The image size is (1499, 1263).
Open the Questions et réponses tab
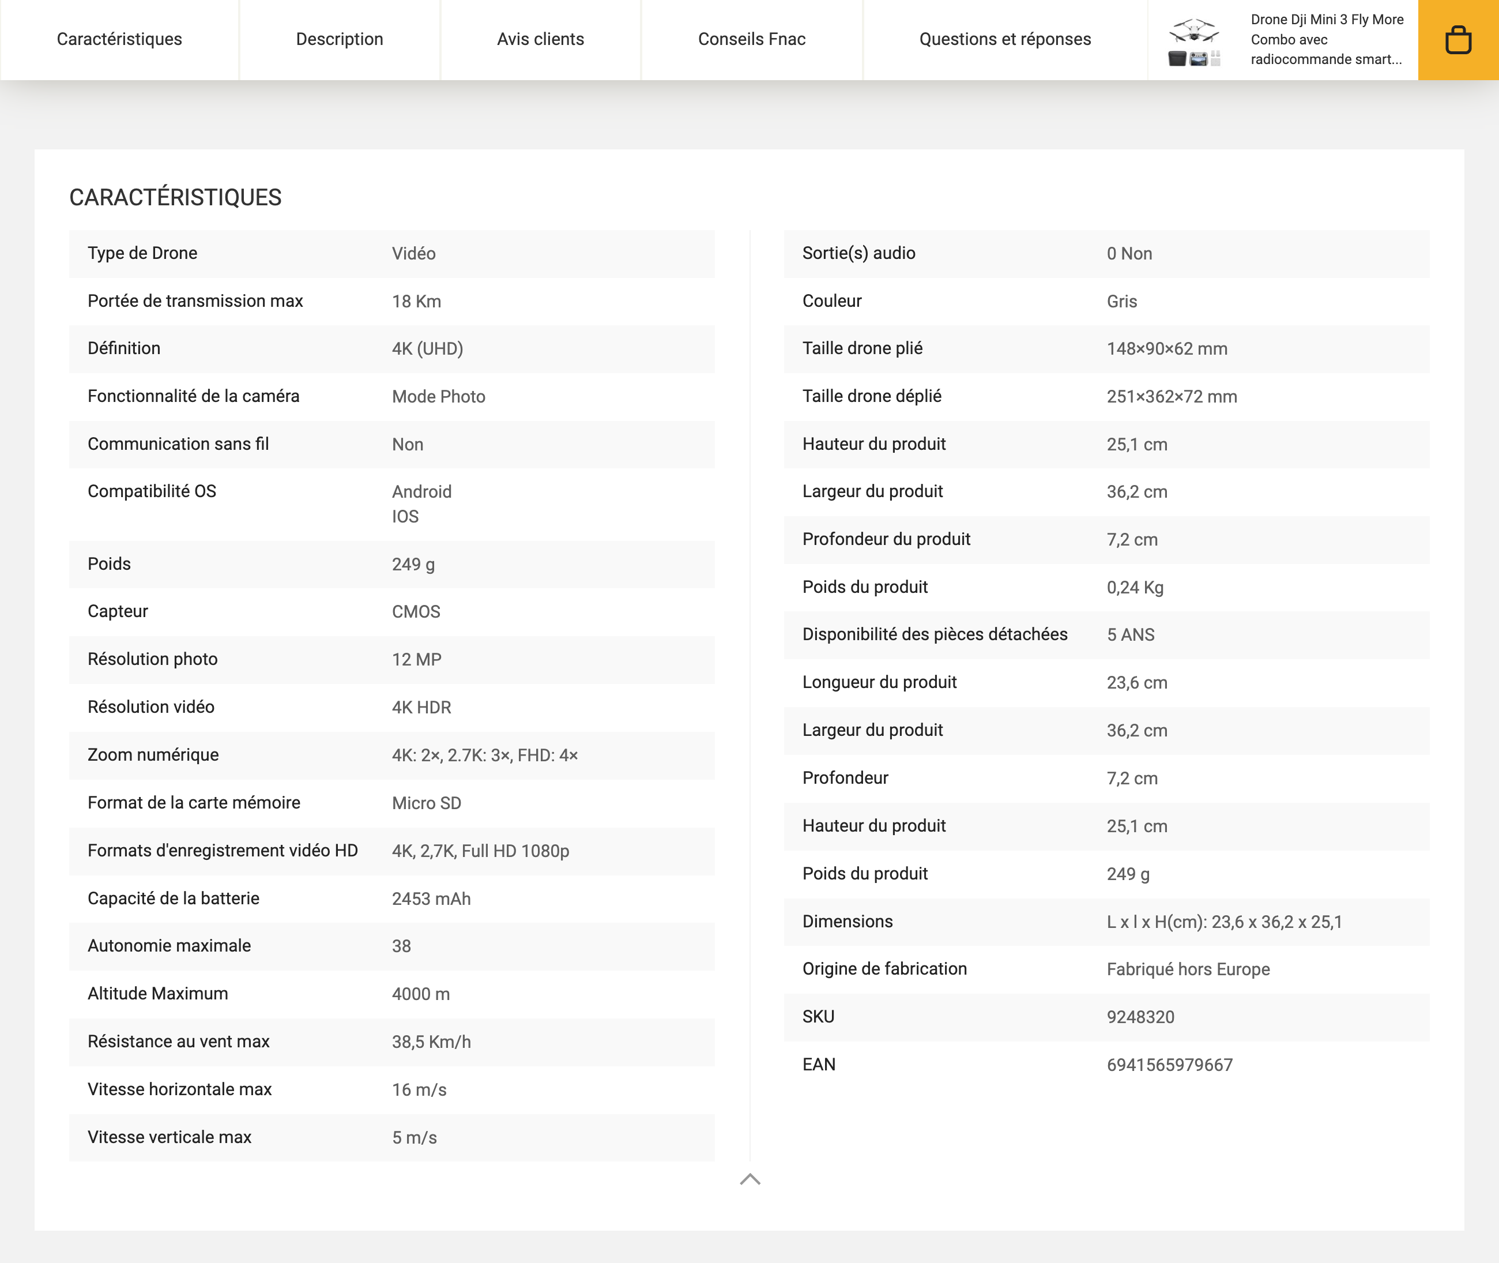(1005, 39)
